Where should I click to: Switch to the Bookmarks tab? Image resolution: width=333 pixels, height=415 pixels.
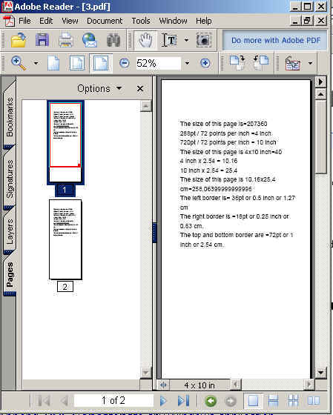pos(10,117)
